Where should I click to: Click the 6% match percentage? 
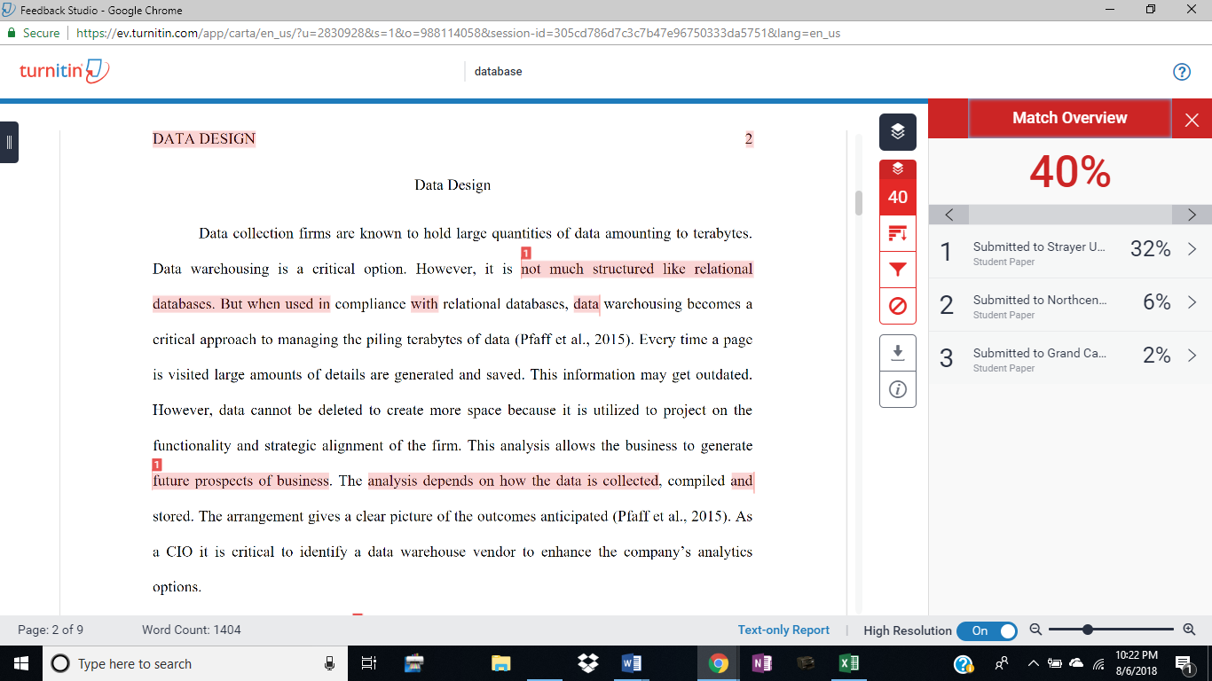1157,302
